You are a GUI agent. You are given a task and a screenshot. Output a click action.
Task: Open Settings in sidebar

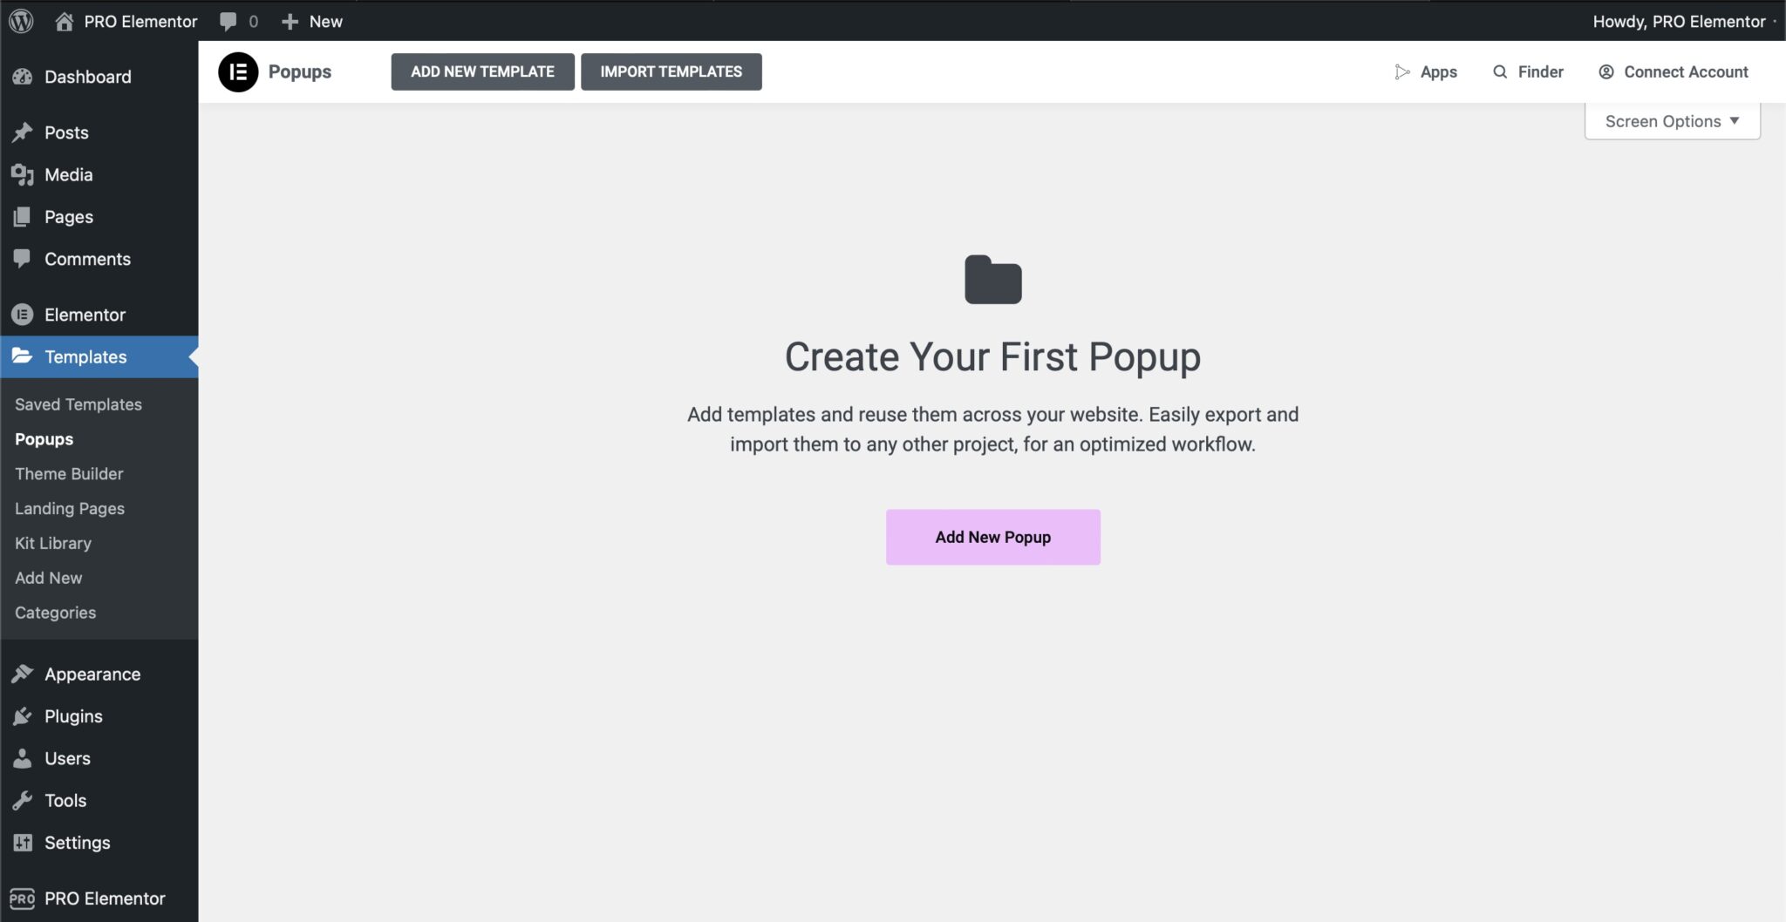pyautogui.click(x=99, y=843)
